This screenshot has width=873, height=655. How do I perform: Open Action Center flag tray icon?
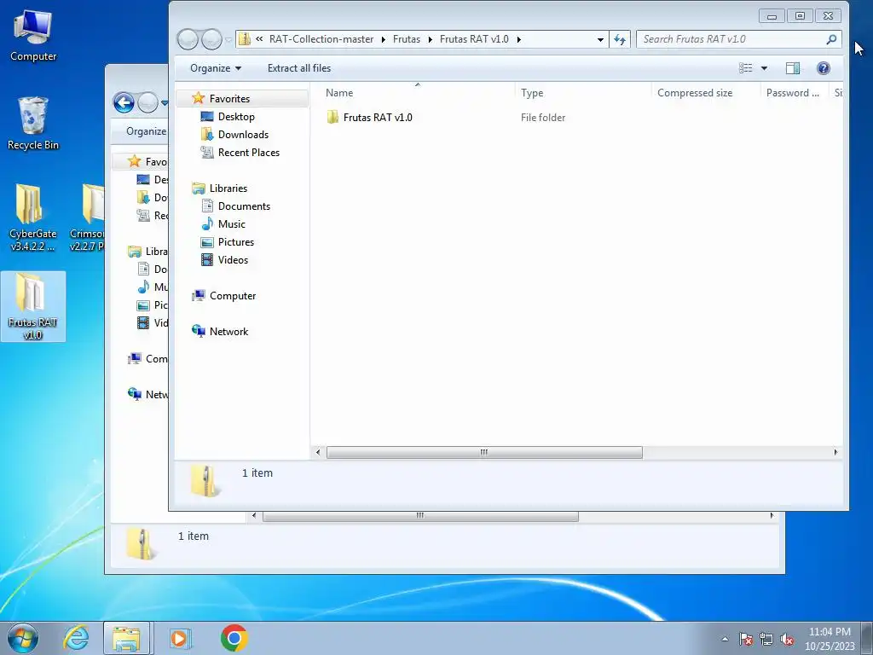coord(745,640)
